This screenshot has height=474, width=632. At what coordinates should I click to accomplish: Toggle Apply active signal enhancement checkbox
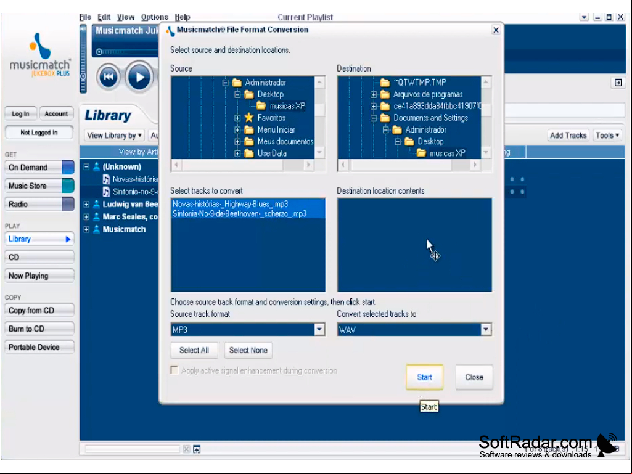coord(174,370)
